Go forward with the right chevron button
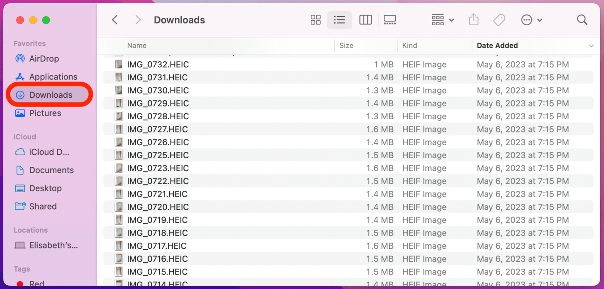 pos(138,20)
